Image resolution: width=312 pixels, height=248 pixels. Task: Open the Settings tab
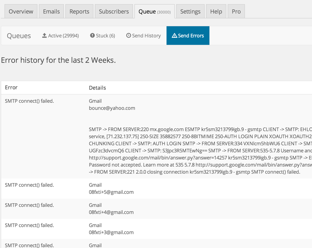tap(190, 11)
